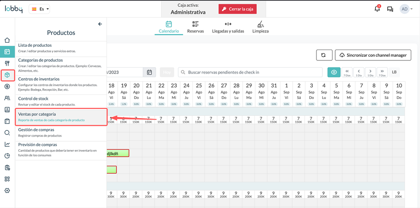Switch to Calendario tab
The height and width of the screenshot is (208, 420).
coord(169,27)
